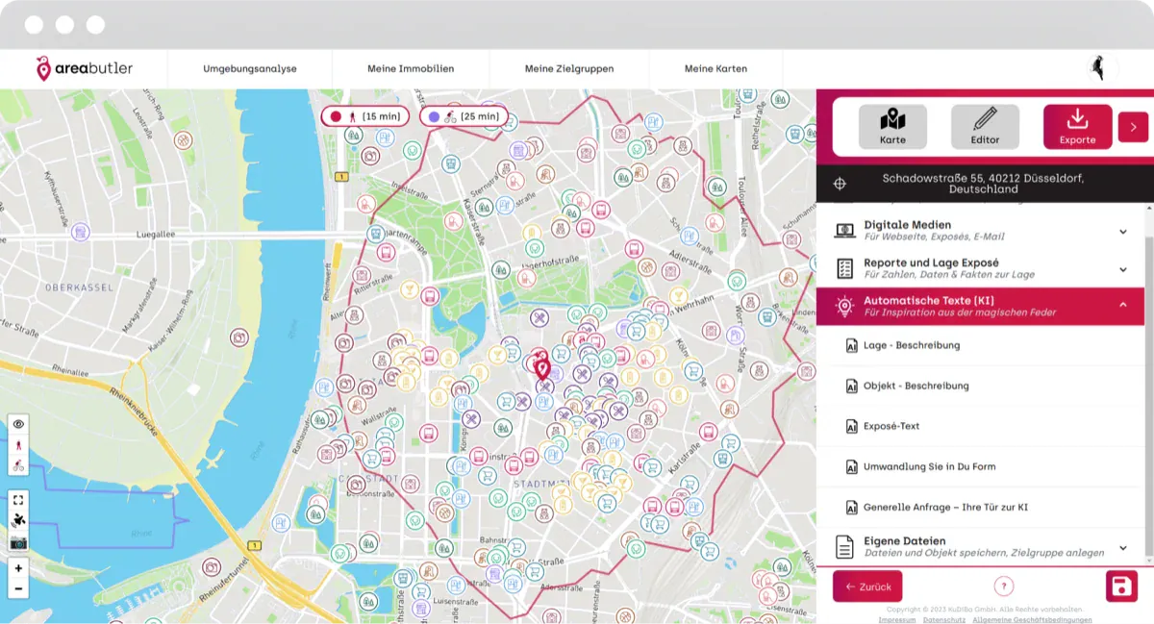Toggle the walking route map control
The image size is (1154, 624).
[18, 445]
